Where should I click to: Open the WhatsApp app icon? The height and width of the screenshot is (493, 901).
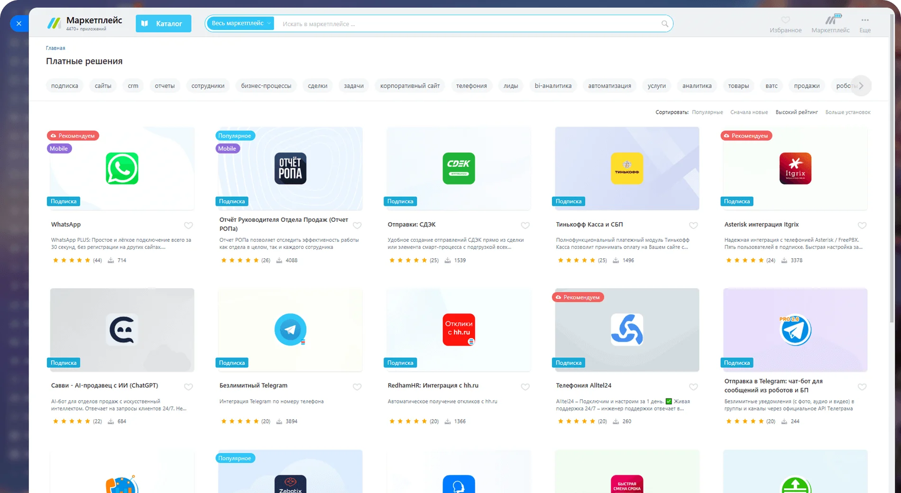click(x=122, y=168)
